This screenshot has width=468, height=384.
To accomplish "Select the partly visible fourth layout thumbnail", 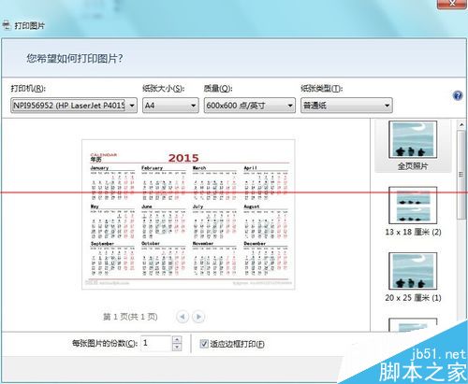I will pyautogui.click(x=413, y=325).
